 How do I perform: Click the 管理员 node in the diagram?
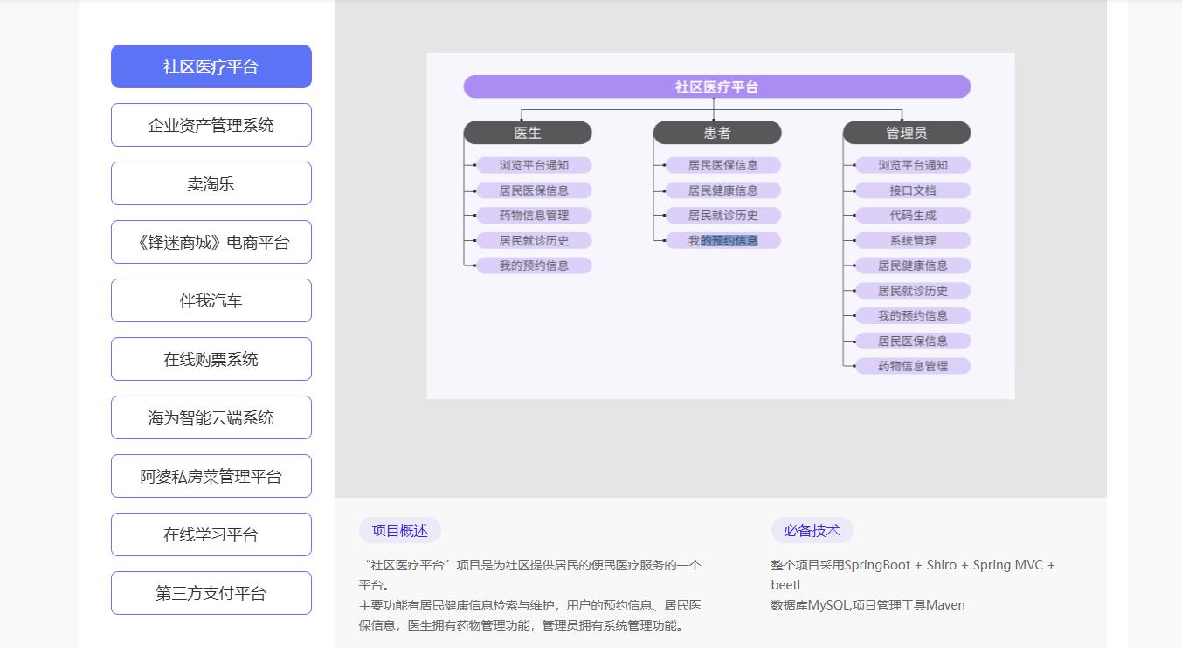click(x=906, y=133)
